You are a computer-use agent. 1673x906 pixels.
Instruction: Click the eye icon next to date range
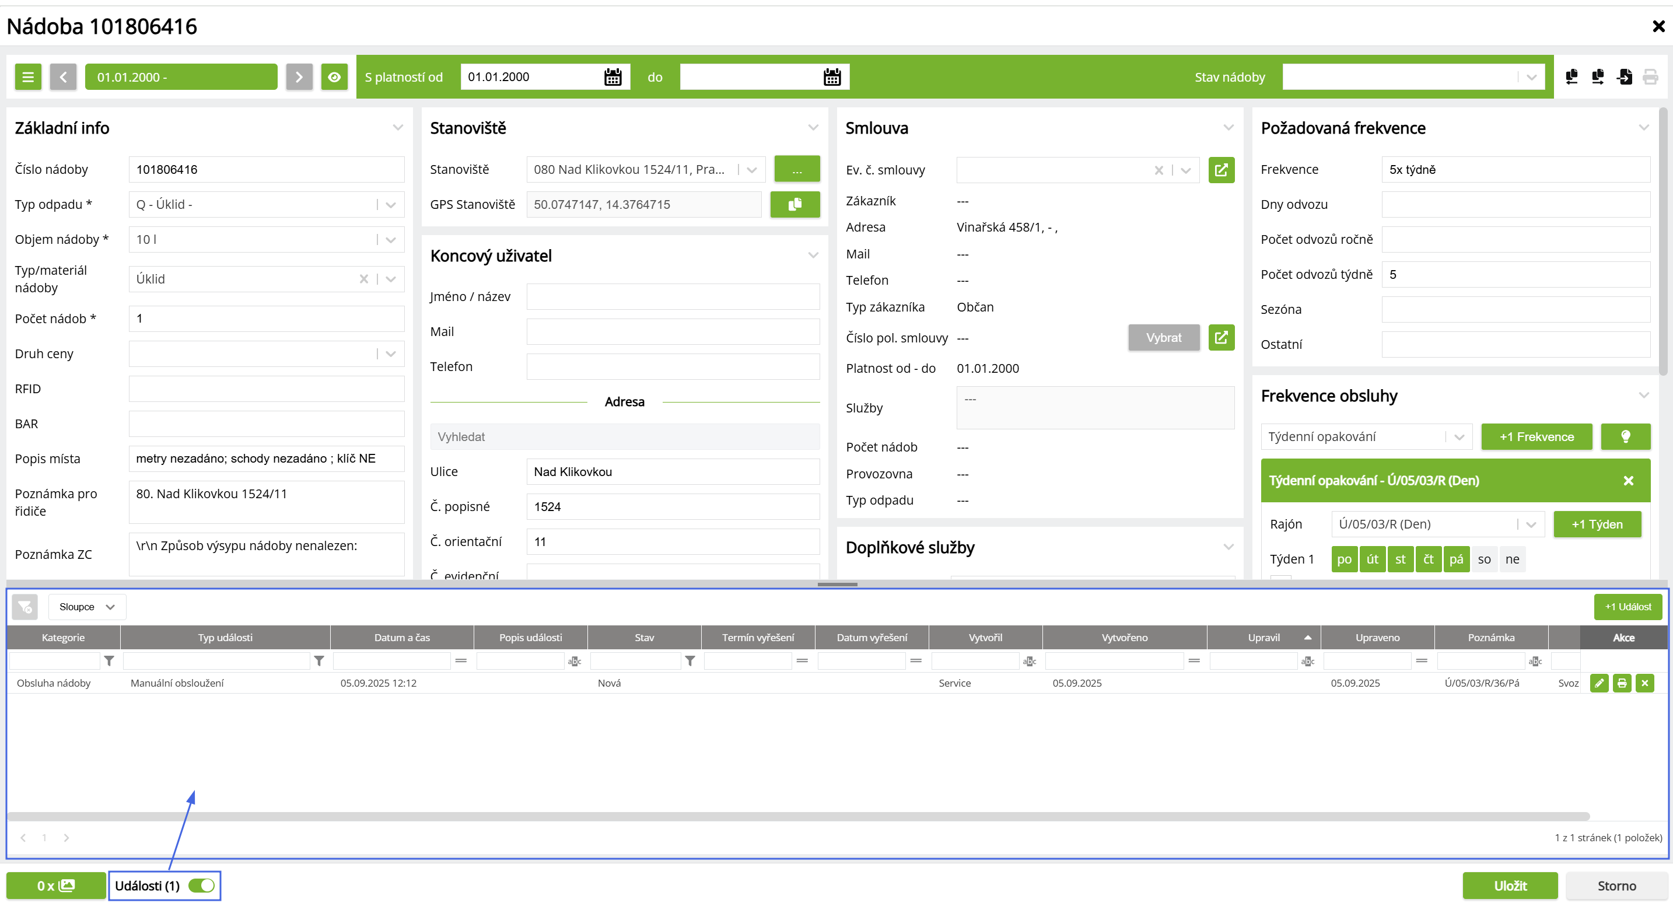(334, 76)
